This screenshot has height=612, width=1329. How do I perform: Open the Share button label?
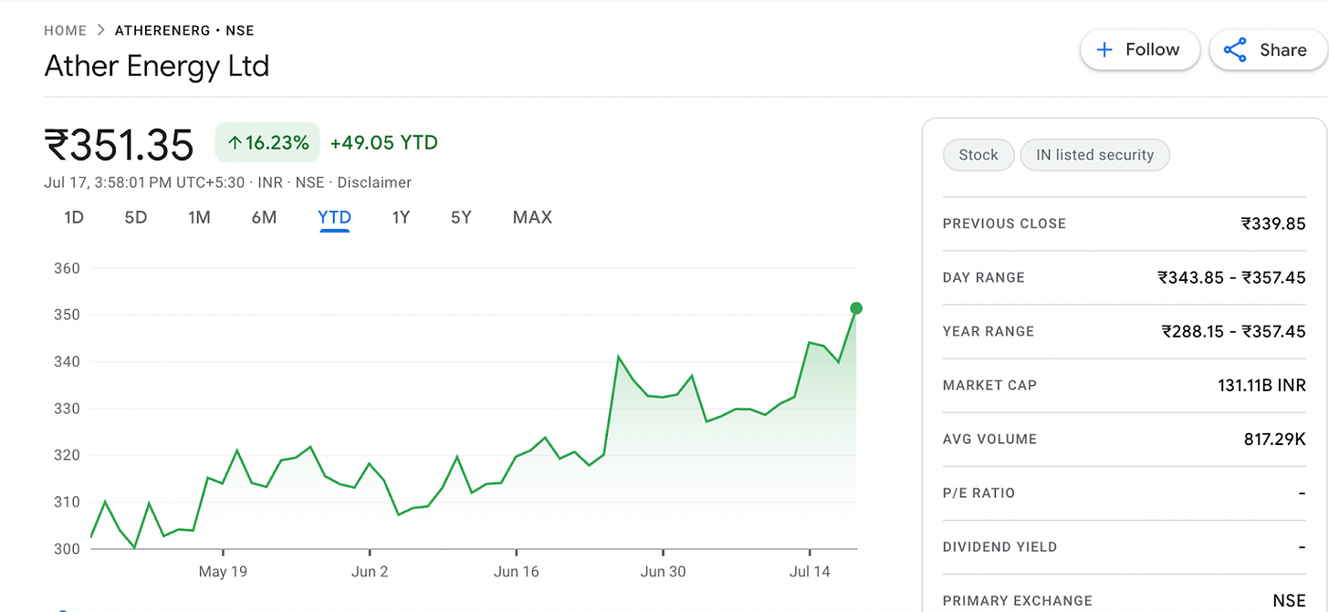point(1283,50)
